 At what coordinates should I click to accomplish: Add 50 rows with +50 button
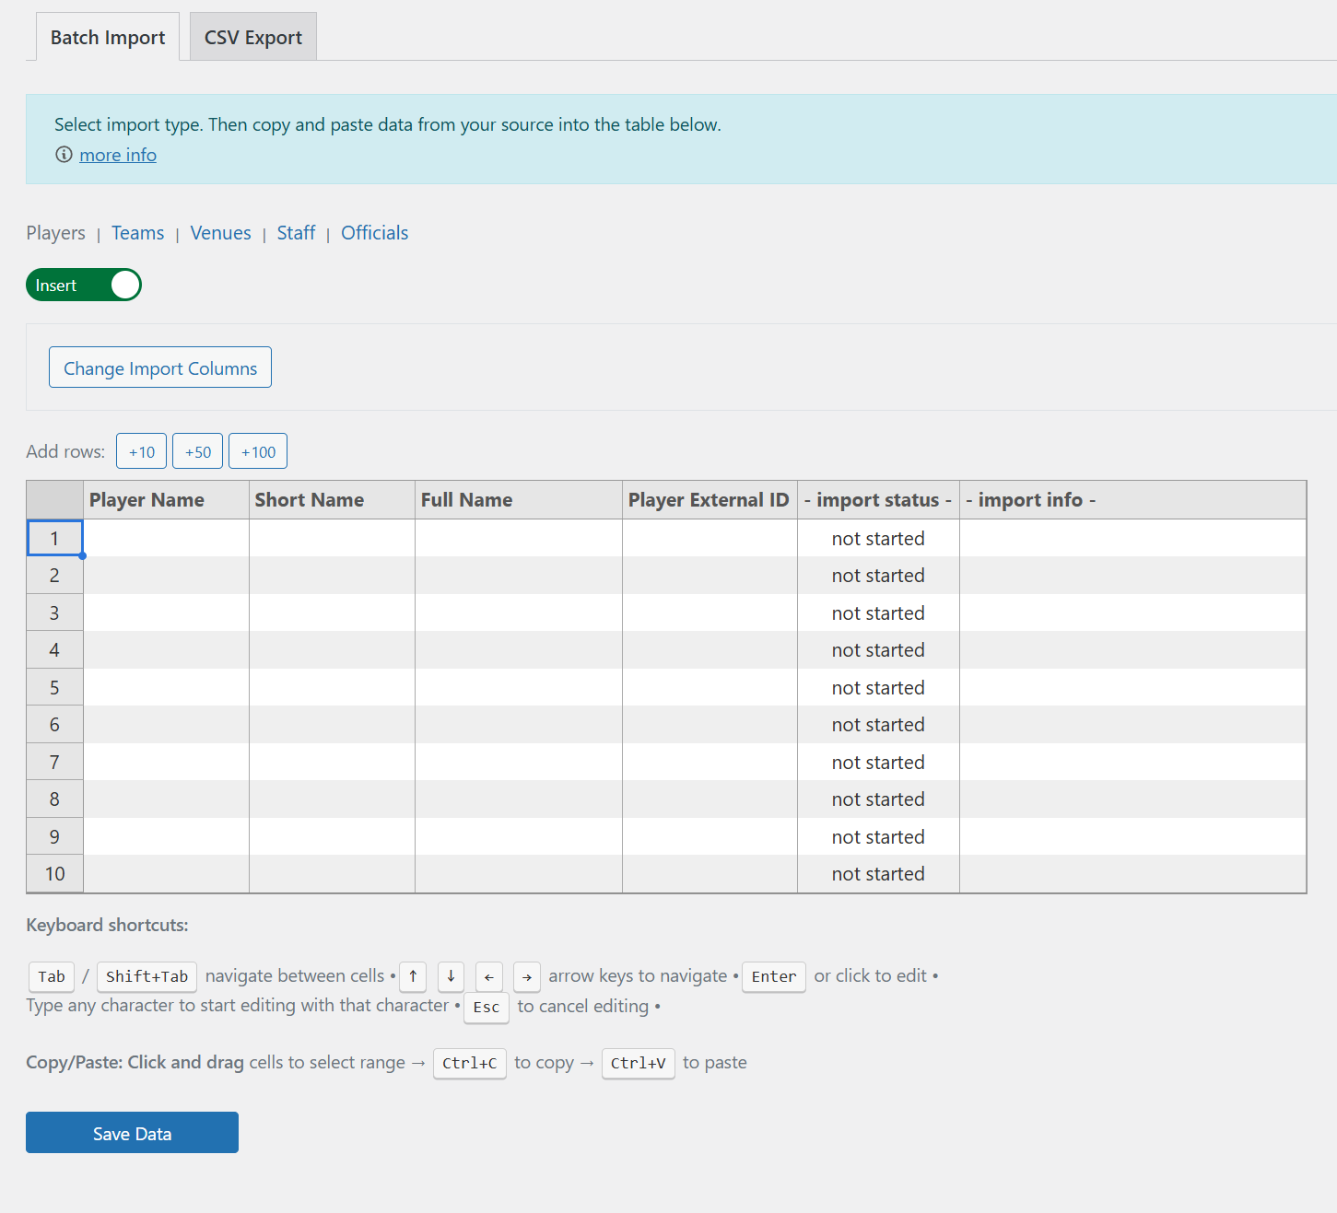coord(198,452)
